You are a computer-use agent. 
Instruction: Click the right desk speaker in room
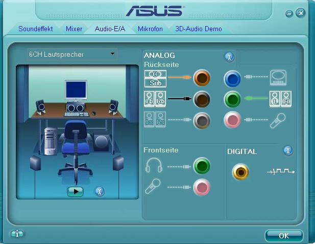tap(113, 107)
